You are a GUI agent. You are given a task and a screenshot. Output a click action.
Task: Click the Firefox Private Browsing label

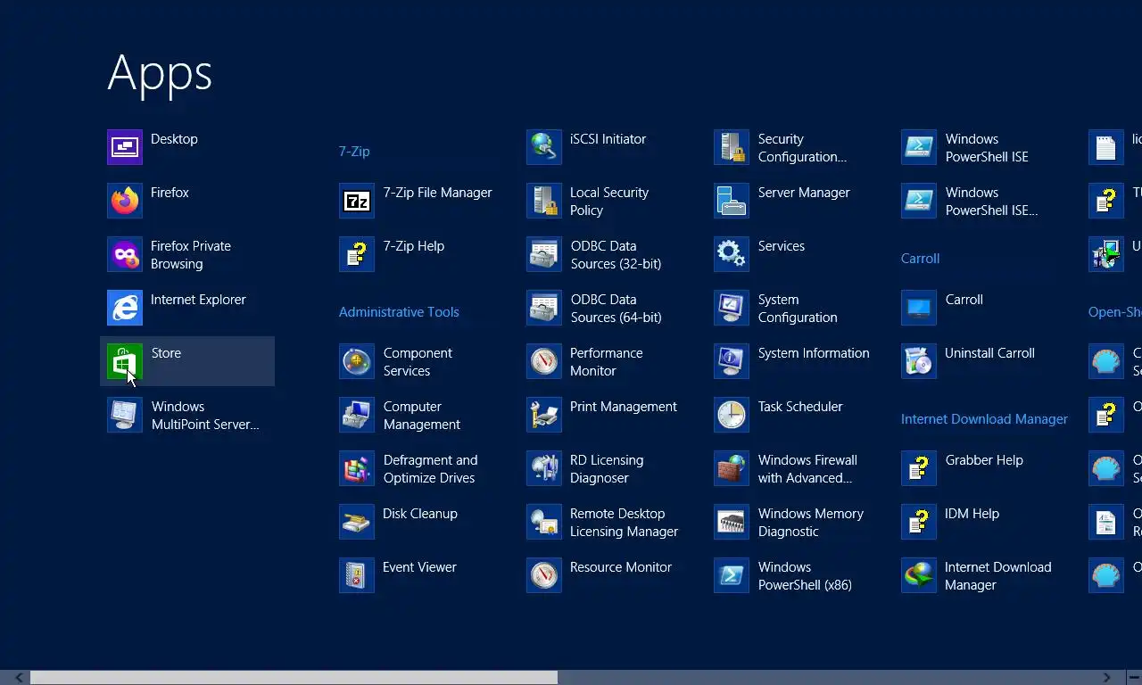(x=191, y=255)
